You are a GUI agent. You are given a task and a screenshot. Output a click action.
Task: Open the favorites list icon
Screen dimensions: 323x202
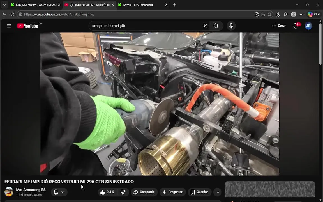coord(285,14)
